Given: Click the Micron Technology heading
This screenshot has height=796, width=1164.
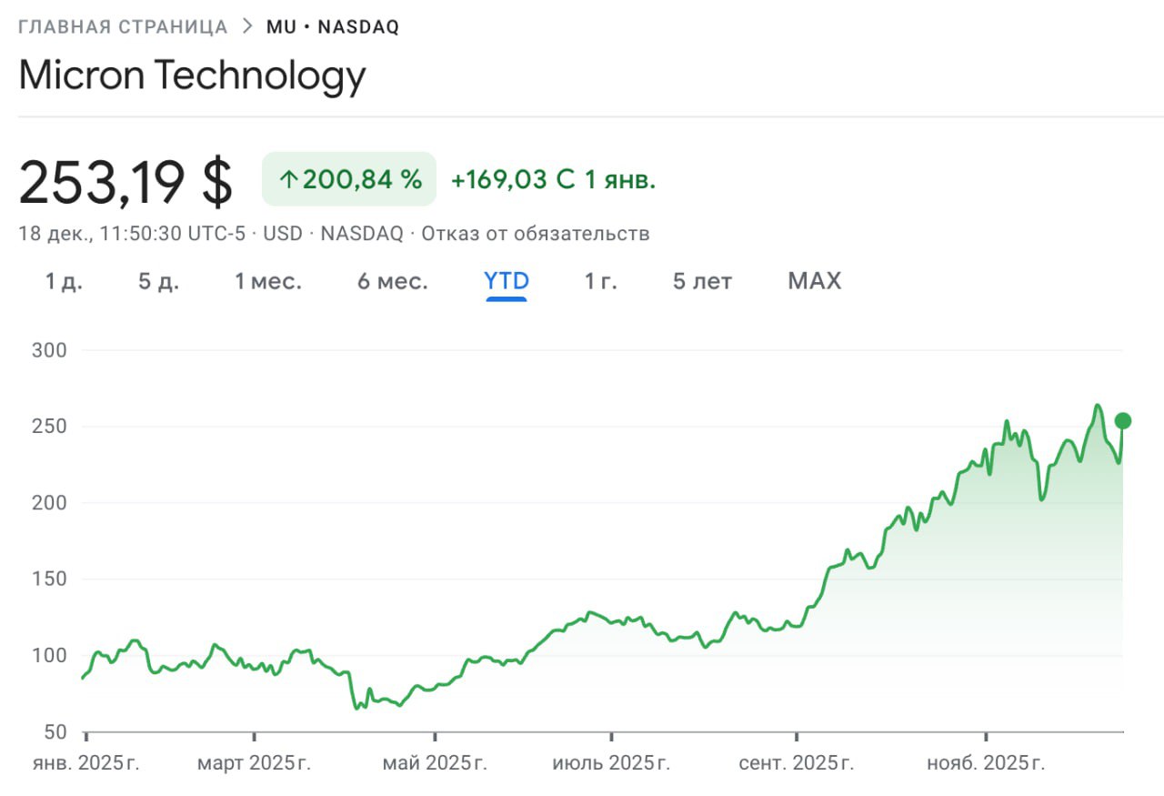Looking at the screenshot, I should (192, 76).
